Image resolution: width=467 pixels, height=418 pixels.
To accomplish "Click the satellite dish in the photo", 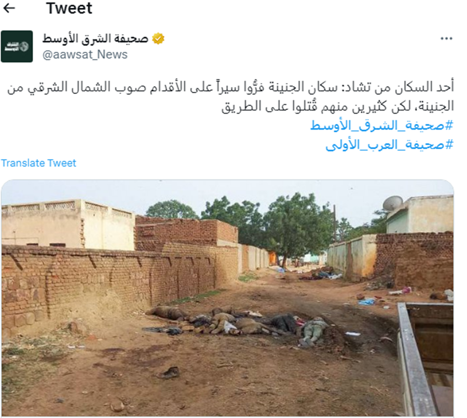I will pos(392,203).
